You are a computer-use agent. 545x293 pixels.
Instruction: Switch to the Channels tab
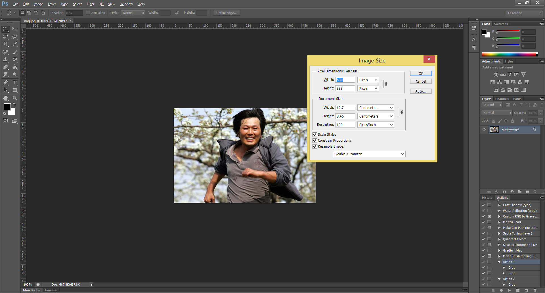(x=502, y=99)
